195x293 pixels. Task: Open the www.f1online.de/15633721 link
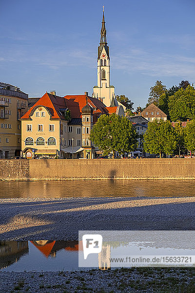click(x=151, y=260)
